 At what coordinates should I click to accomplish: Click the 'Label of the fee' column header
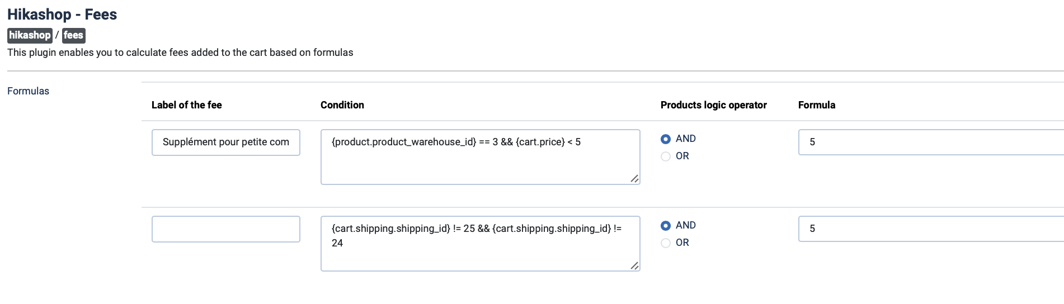pos(186,105)
